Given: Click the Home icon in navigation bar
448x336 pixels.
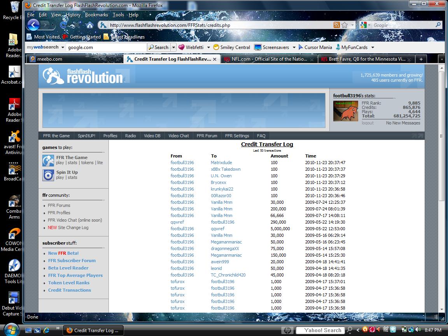Looking at the screenshot, I should click(x=90, y=25).
